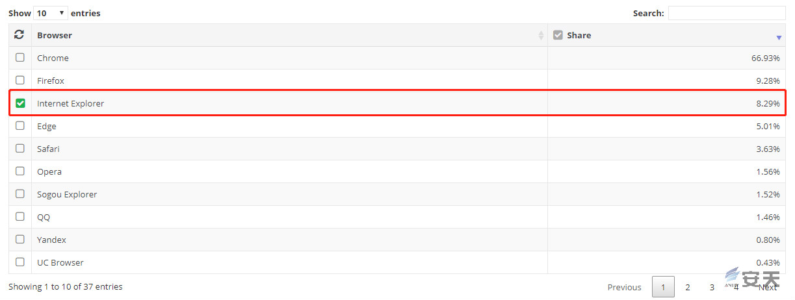The image size is (795, 300).
Task: Select the Yandex row checkbox
Action: click(20, 239)
